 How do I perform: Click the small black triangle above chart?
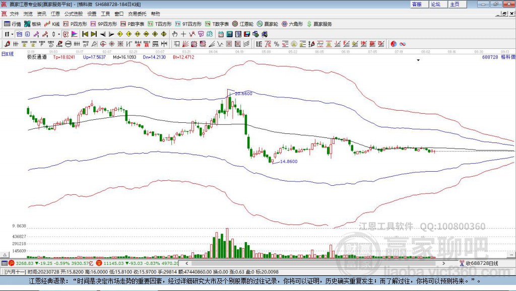[x=418, y=60]
